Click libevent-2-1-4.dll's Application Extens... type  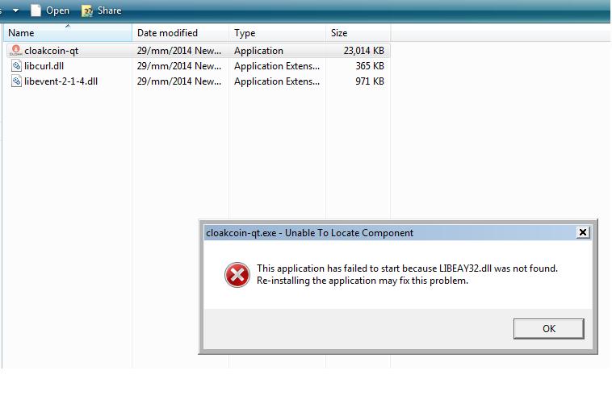coord(277,81)
